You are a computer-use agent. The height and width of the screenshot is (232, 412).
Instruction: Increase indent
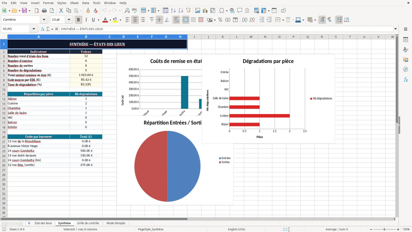click(262, 20)
